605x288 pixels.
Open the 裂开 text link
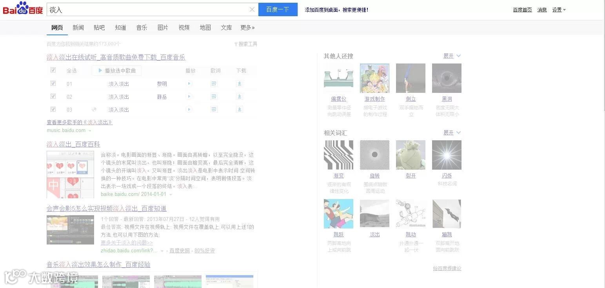pyautogui.click(x=411, y=176)
